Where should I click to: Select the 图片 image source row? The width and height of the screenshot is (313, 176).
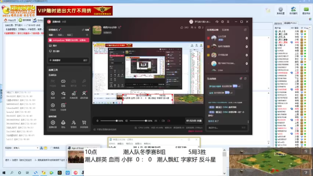(x=68, y=46)
